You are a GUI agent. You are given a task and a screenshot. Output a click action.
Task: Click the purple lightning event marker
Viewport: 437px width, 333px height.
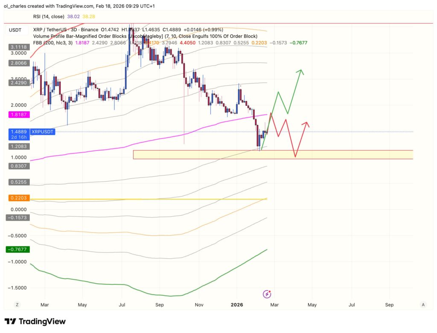(x=267, y=294)
